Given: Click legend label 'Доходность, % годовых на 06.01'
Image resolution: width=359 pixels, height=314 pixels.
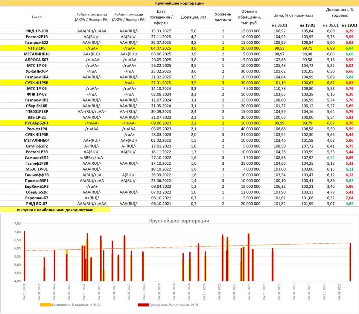Looking at the screenshot, I should click(x=77, y=305).
